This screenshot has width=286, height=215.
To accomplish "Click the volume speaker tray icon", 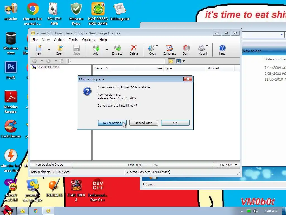I will tap(255, 211).
